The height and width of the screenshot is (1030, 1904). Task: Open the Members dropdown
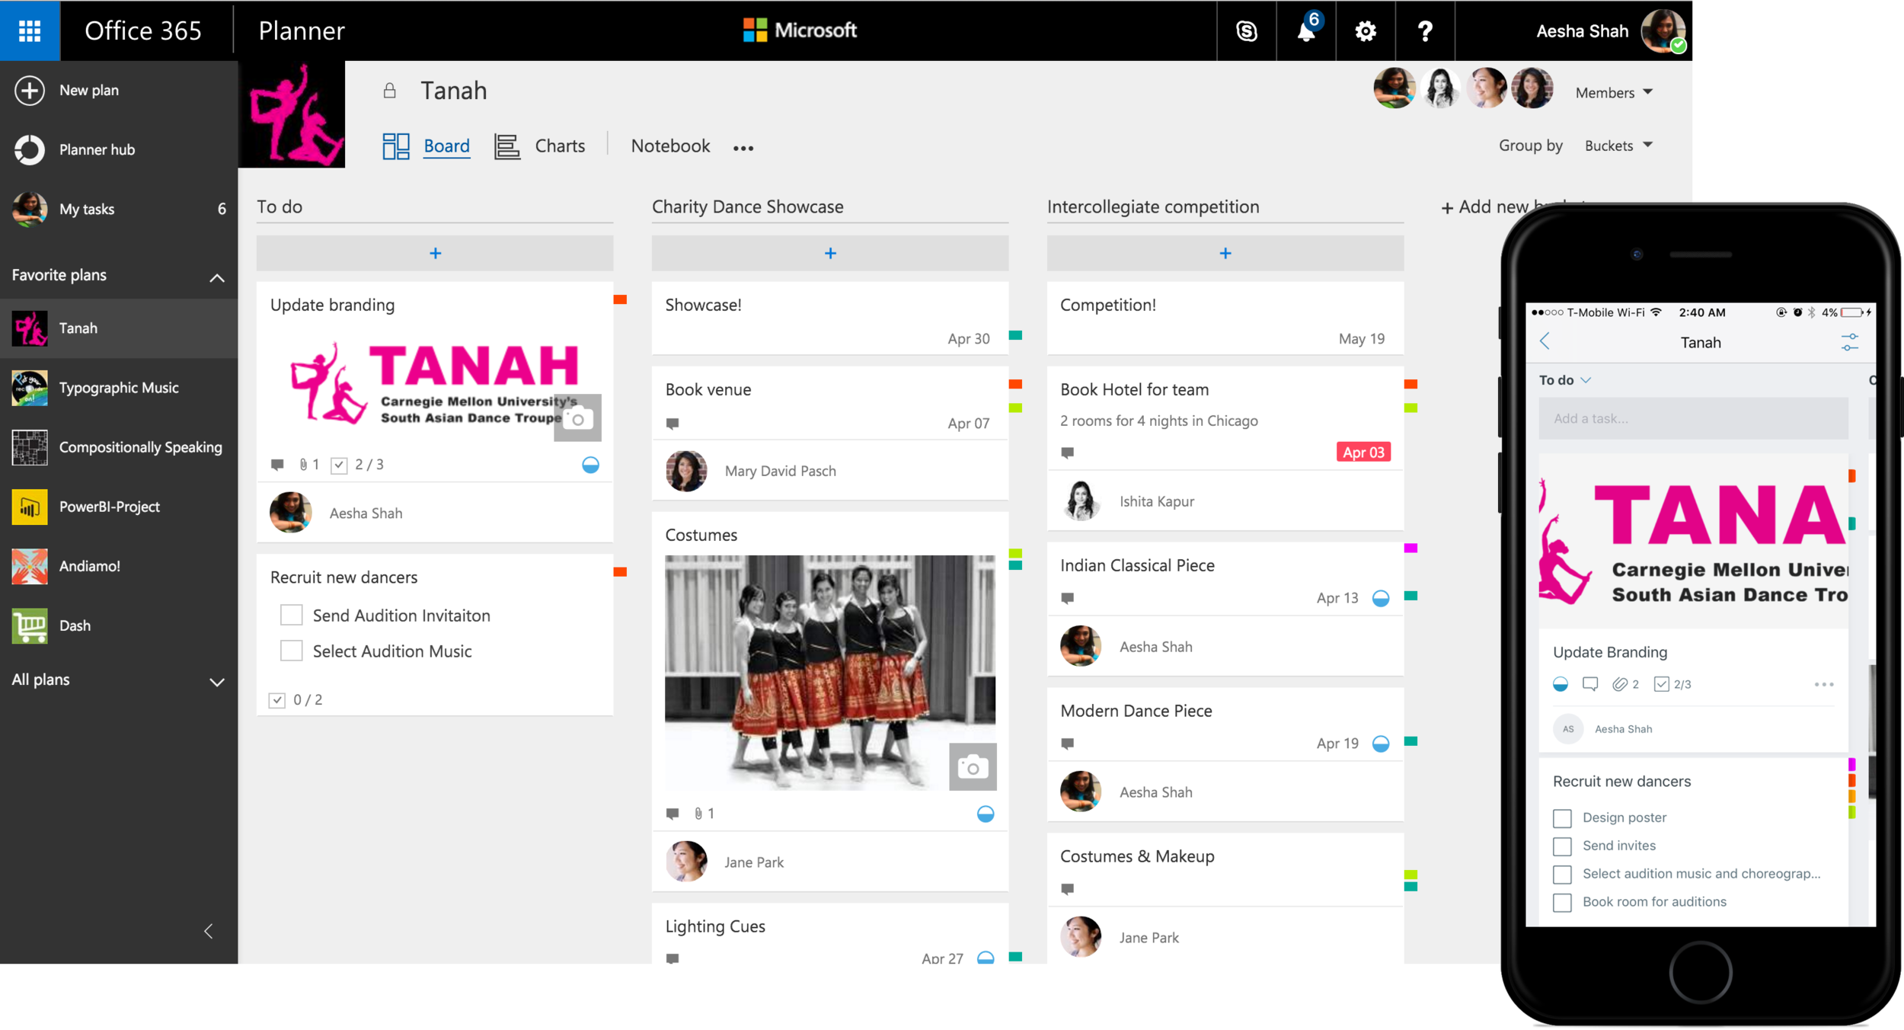[1614, 92]
